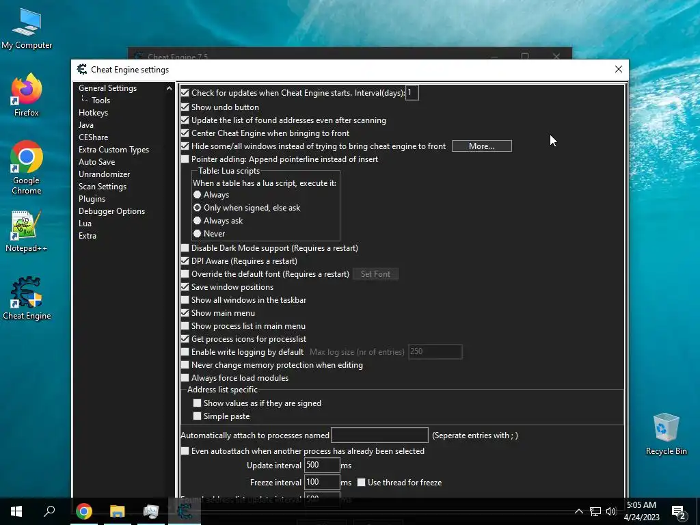The image size is (700, 525).
Task: Click the Windows Start button
Action: [16, 511]
